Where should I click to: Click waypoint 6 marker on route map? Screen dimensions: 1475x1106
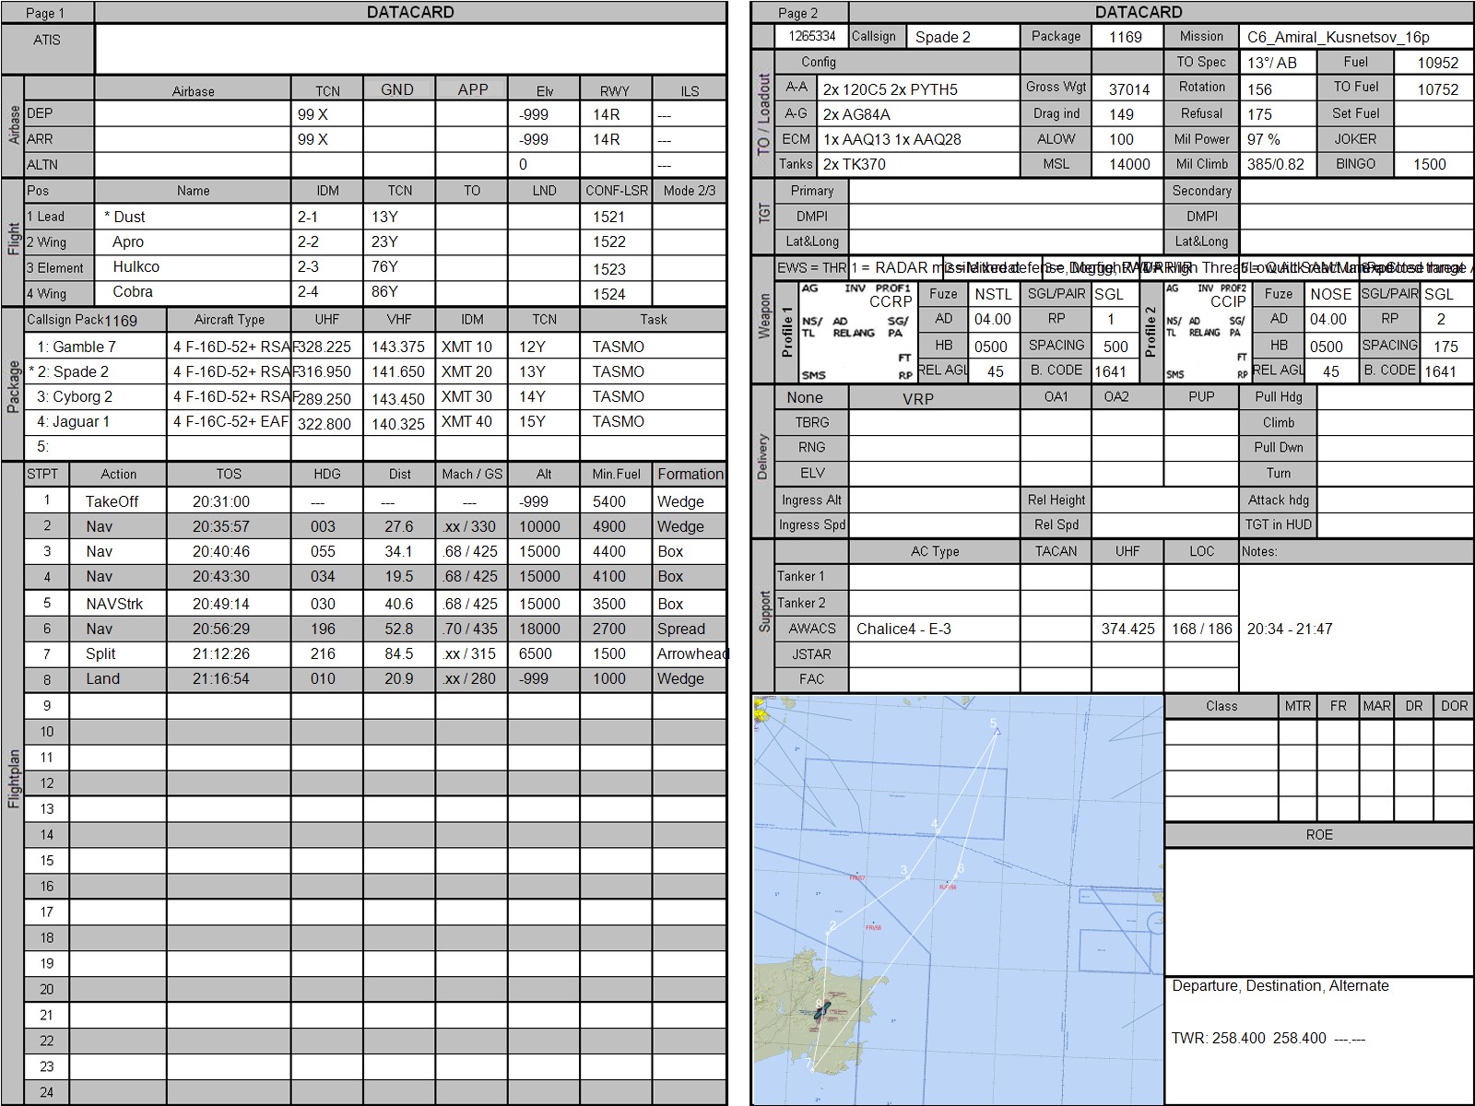coord(956,876)
